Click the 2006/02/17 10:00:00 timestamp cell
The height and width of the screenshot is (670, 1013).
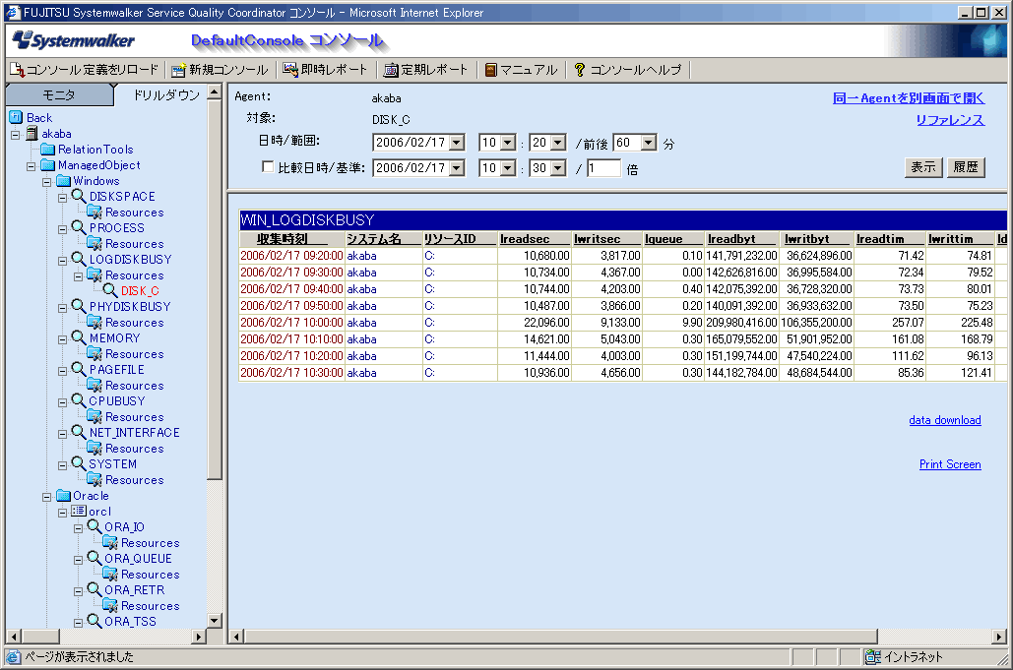pos(291,323)
